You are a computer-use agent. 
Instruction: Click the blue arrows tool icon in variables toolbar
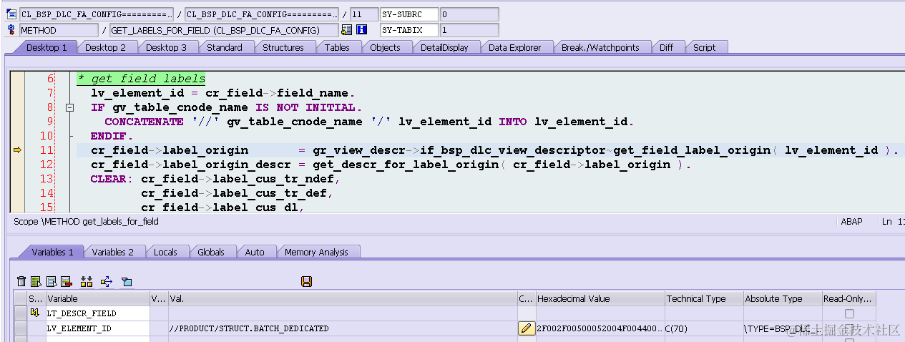[x=107, y=282]
